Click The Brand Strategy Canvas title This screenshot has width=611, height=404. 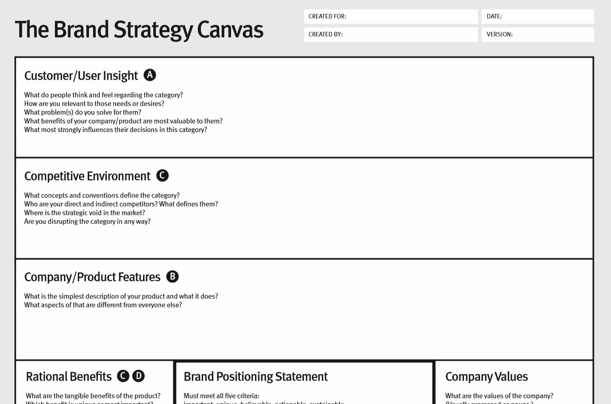tap(139, 30)
